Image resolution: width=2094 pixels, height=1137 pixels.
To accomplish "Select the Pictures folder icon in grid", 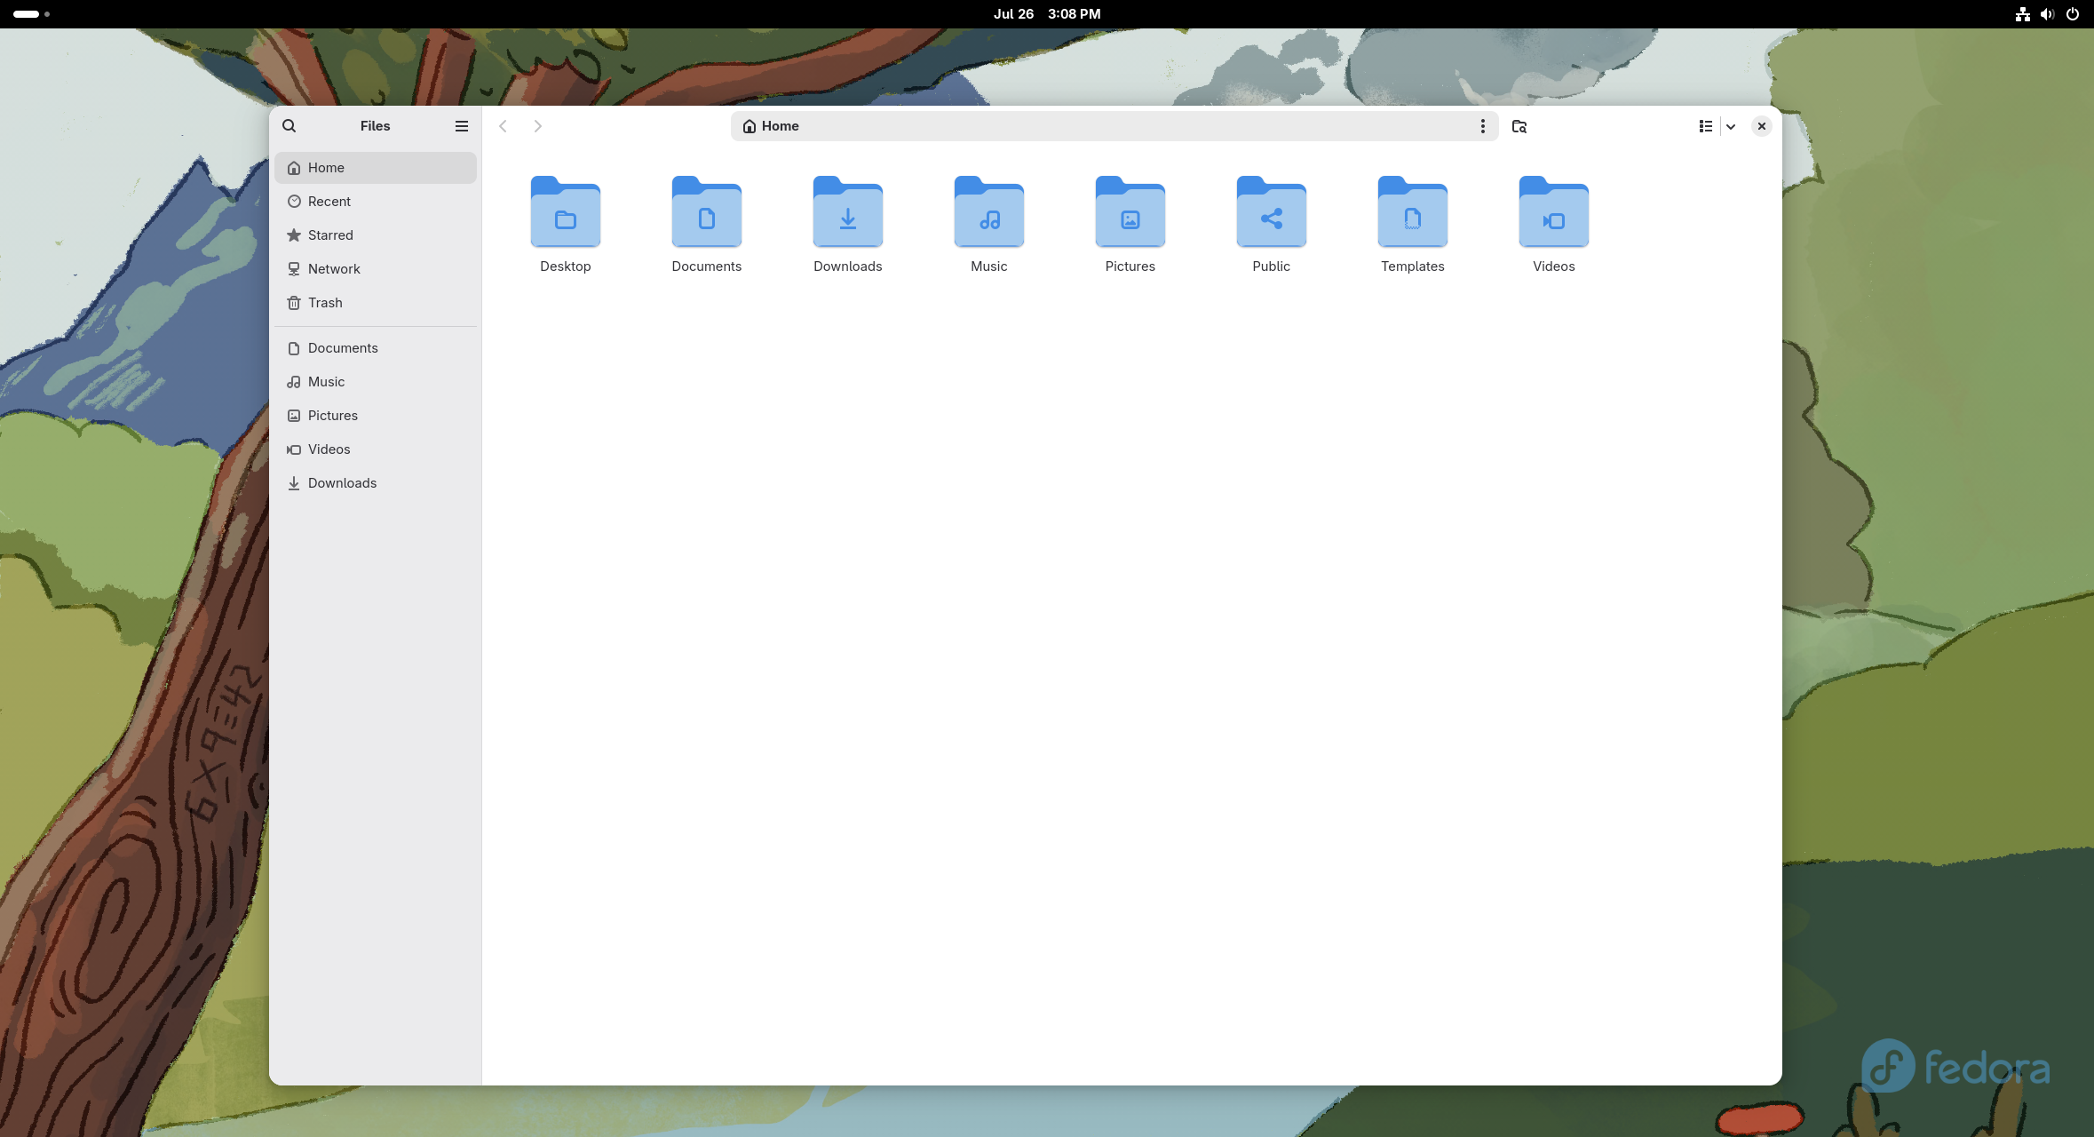I will point(1130,212).
